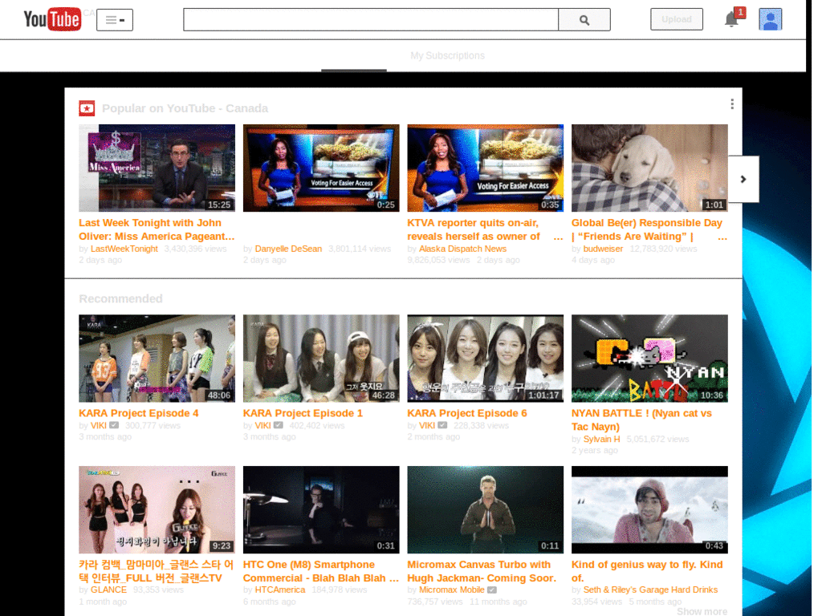The image size is (822, 616).
Task: Open Micromax Canvas Turbo with Hugh Jackman title
Action: [482, 571]
